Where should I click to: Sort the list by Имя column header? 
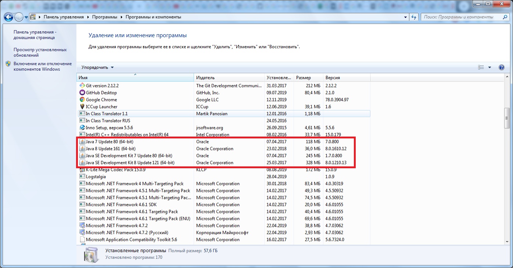(135, 78)
